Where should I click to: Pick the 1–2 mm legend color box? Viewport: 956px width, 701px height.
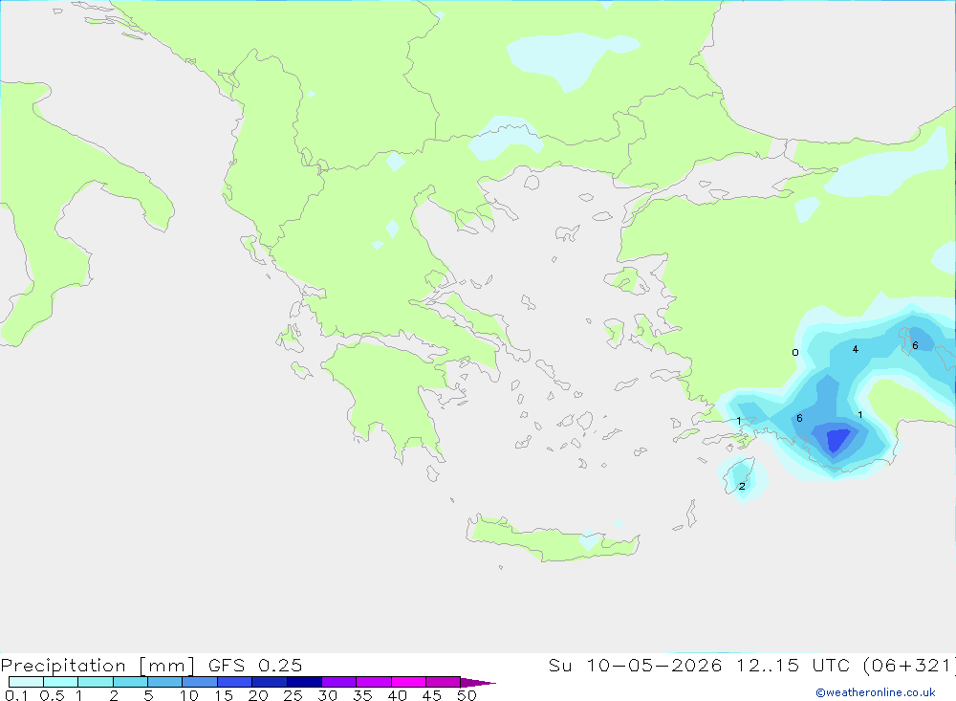(x=95, y=682)
